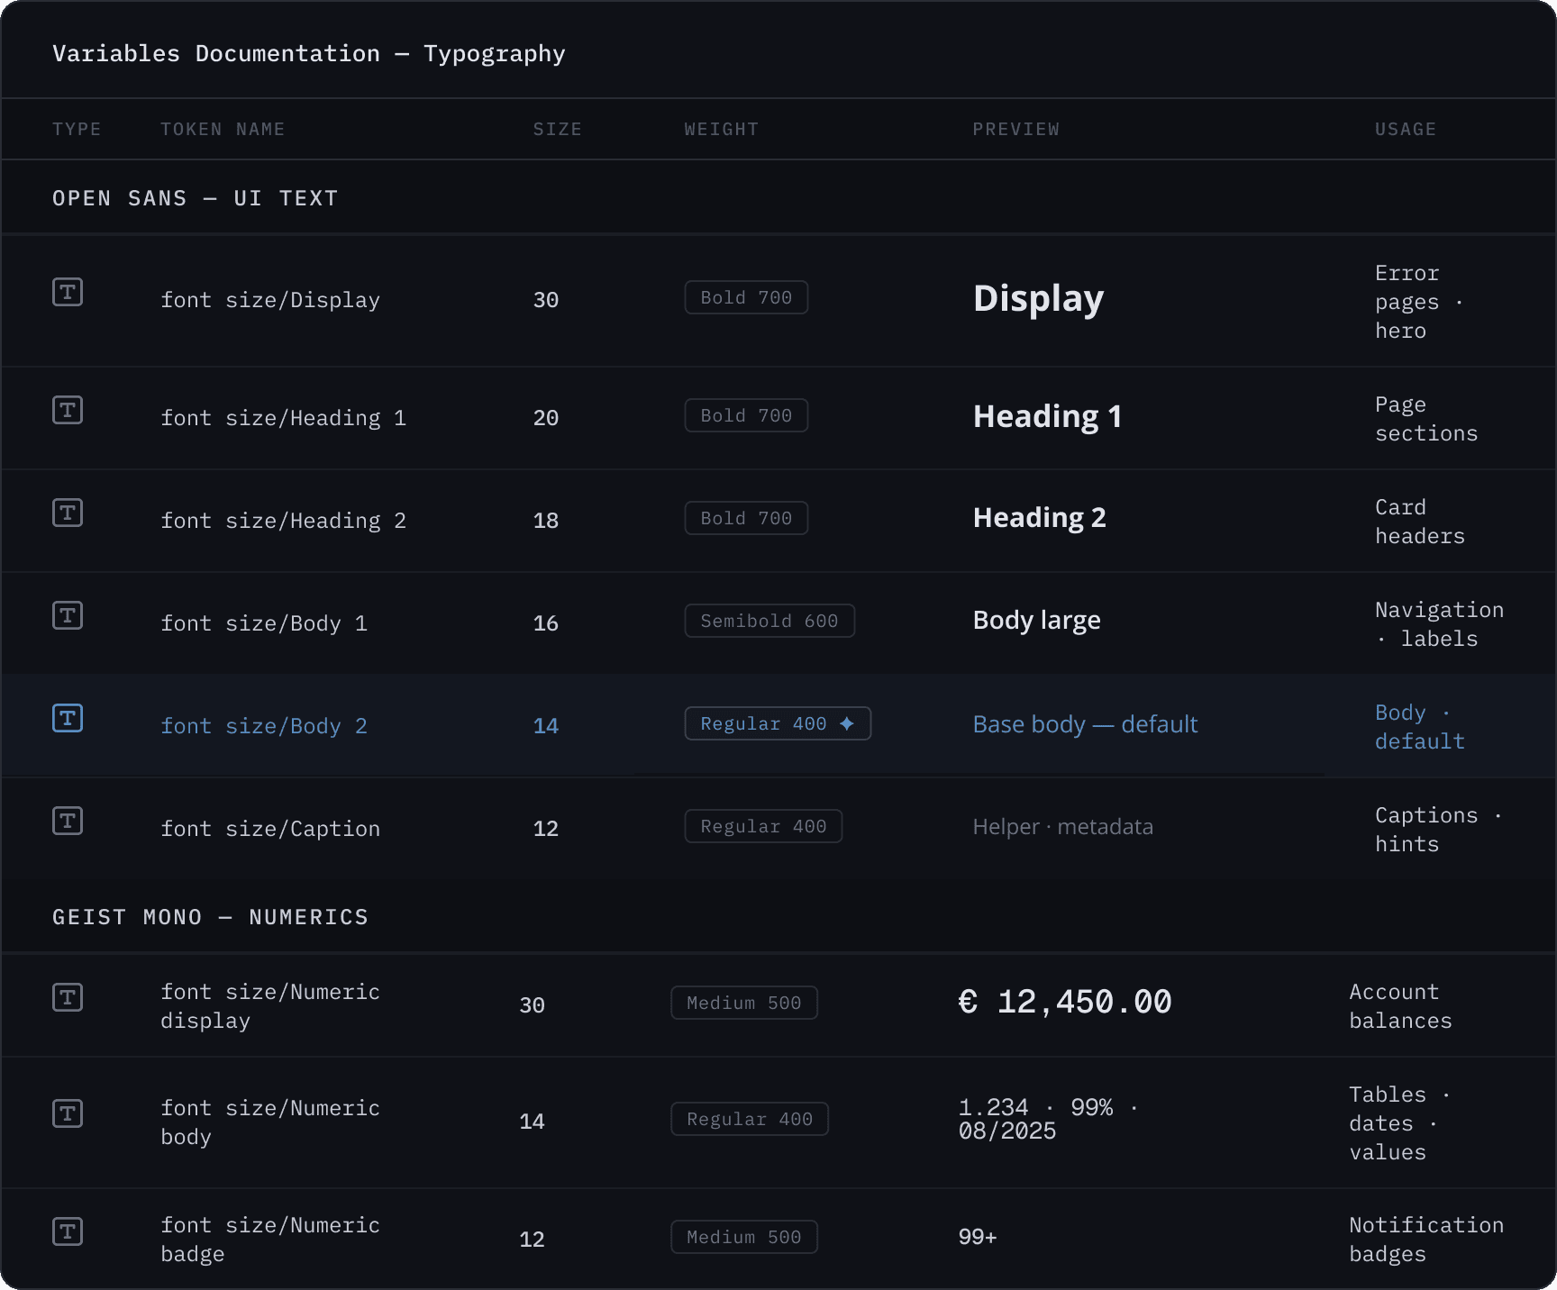The image size is (1557, 1290).
Task: Click the type icon for font size/Heading 1
Action: (68, 410)
